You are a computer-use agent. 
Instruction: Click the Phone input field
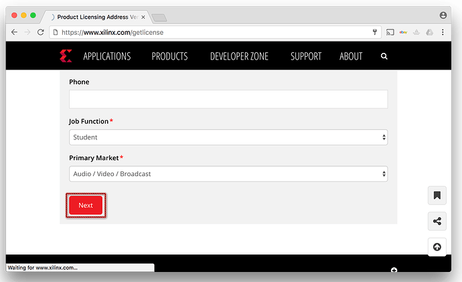pos(228,99)
